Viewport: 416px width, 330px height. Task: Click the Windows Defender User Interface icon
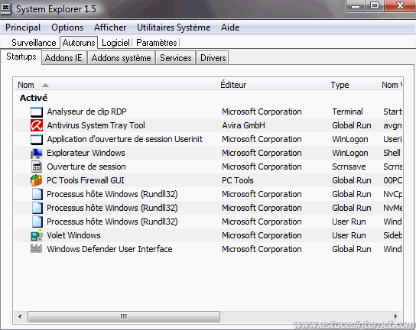pos(37,249)
